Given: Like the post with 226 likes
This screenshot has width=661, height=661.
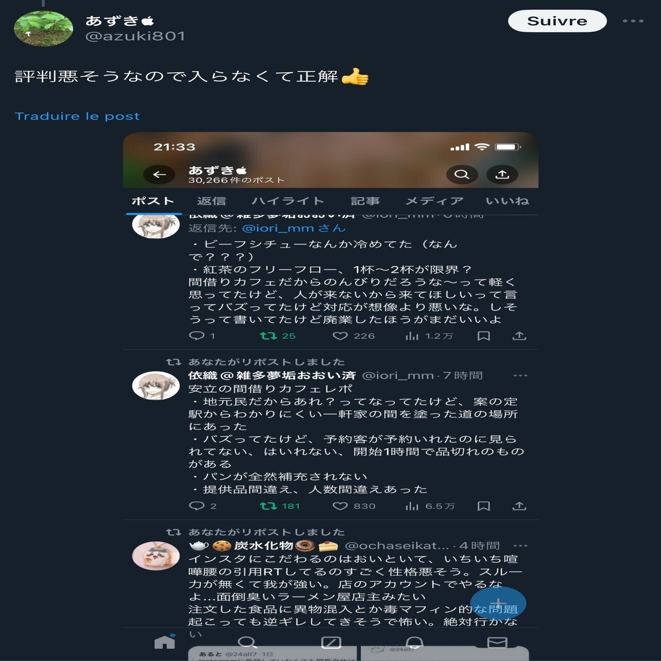Looking at the screenshot, I should 340,336.
